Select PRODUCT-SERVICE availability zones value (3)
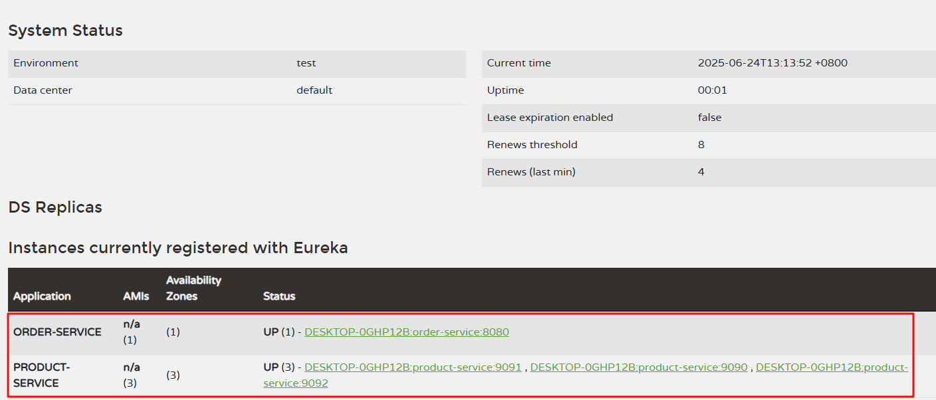936x400 pixels. point(173,375)
